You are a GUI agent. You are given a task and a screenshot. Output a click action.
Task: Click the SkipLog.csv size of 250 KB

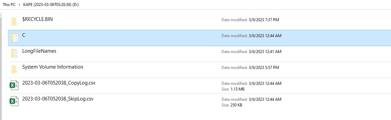232,105
